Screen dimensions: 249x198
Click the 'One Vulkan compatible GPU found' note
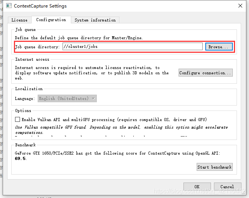[121, 130]
